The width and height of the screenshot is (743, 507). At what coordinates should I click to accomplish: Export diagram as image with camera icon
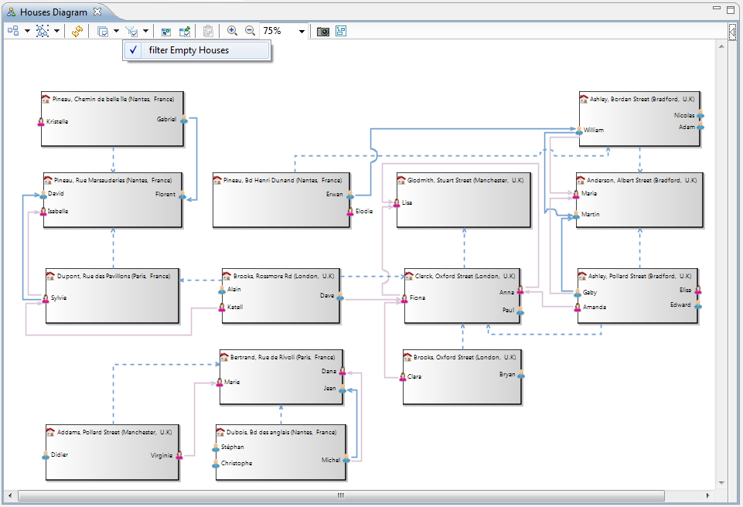point(323,31)
